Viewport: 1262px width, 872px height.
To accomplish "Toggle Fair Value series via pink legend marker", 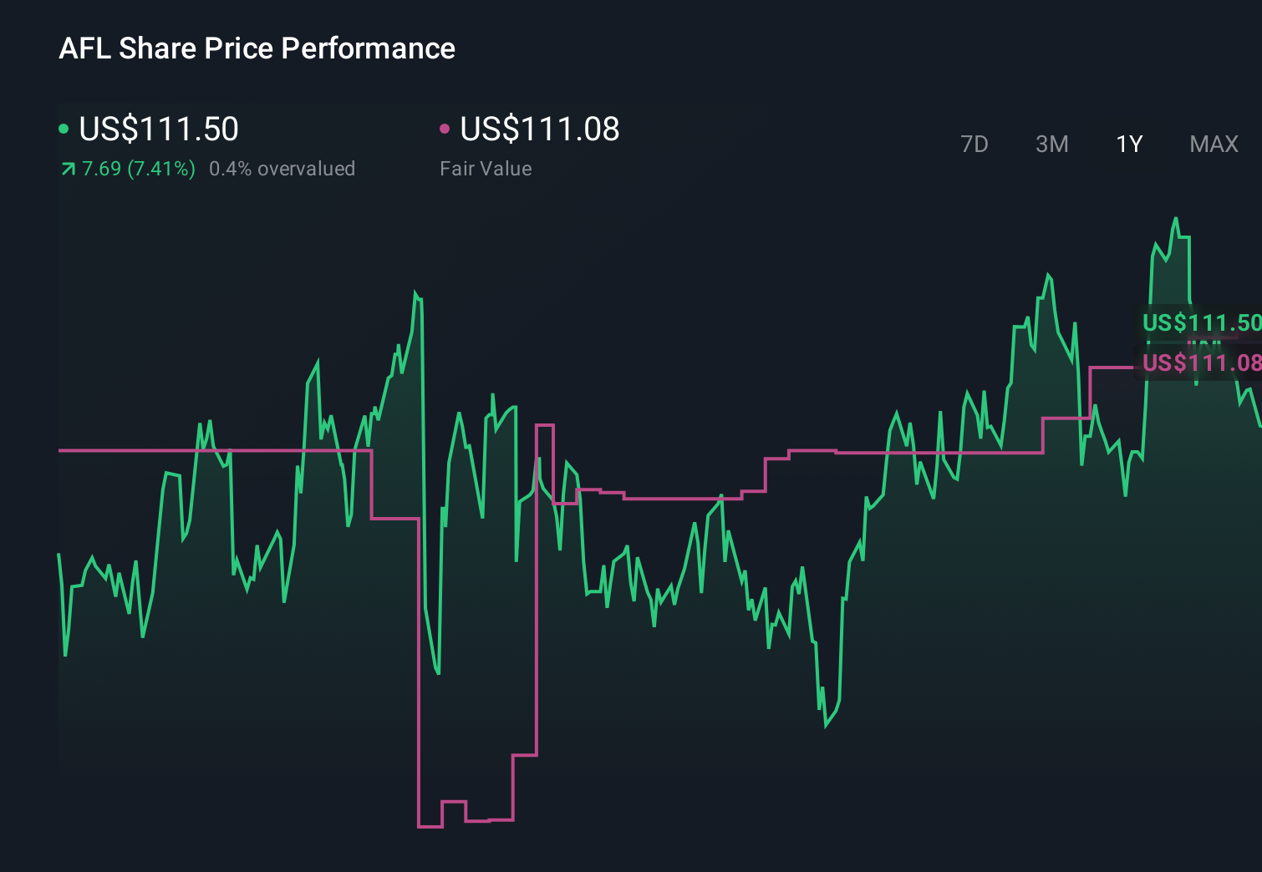I will click(445, 128).
